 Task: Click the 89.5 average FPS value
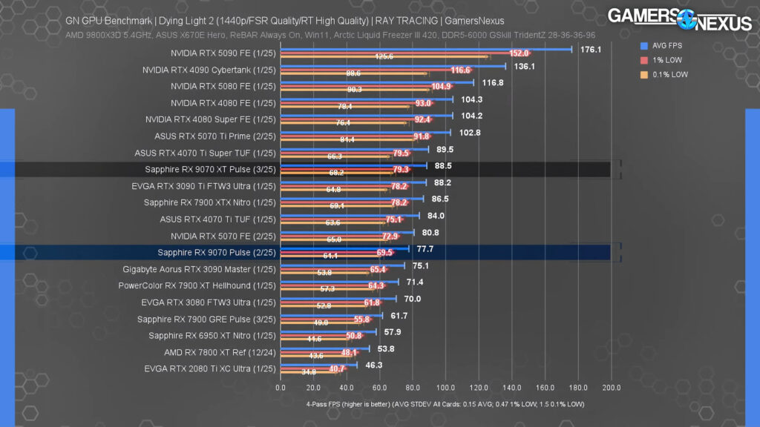(445, 150)
